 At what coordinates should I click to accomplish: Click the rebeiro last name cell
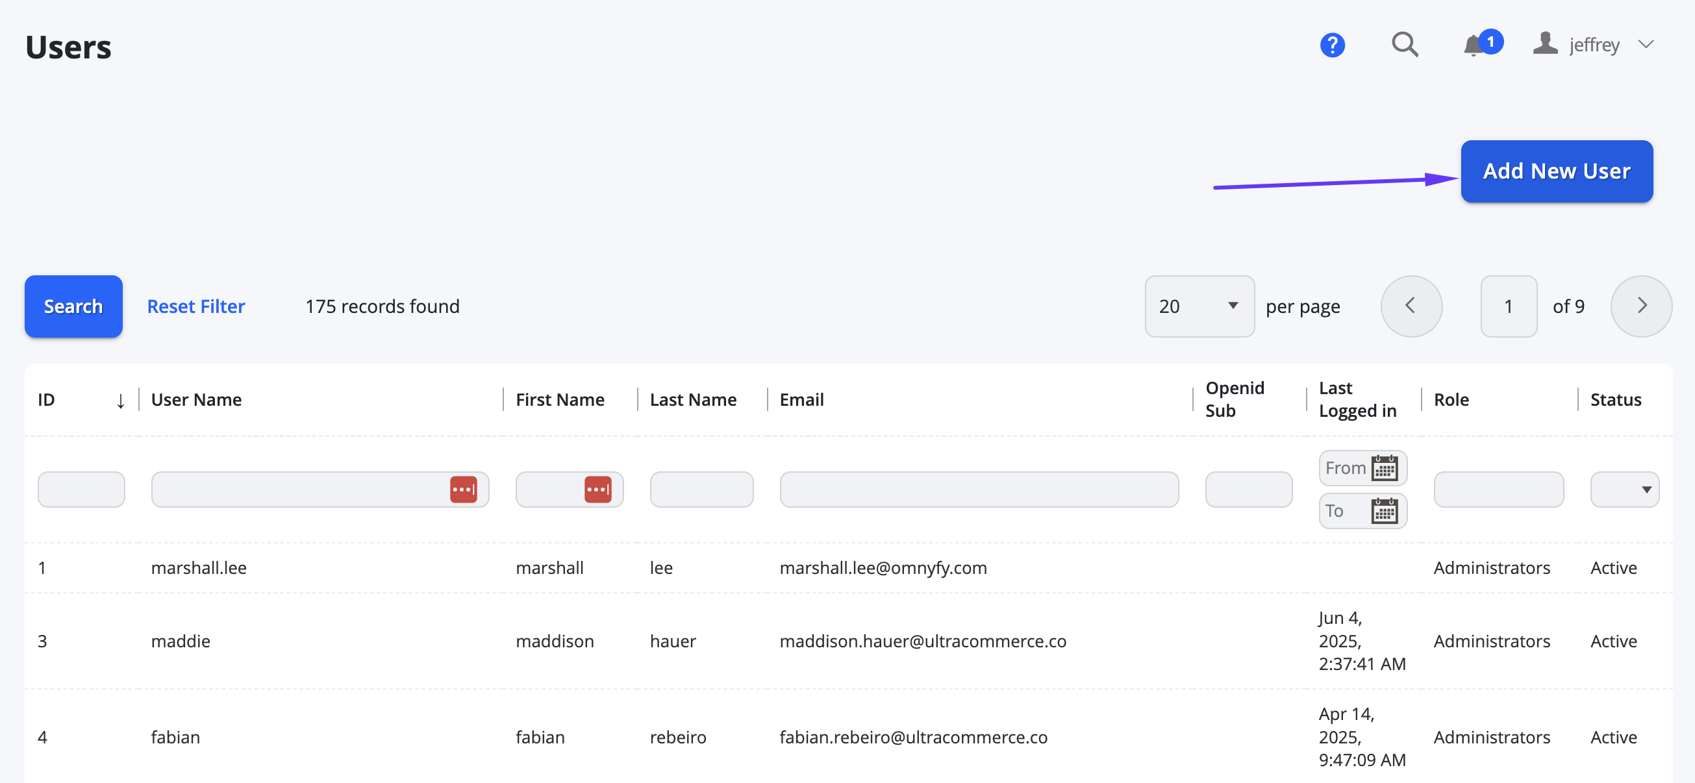tap(678, 737)
